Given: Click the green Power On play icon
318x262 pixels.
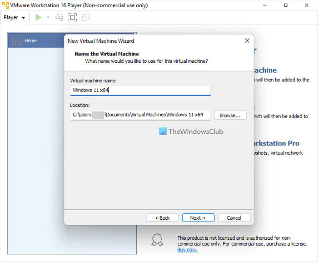Looking at the screenshot, I should tap(38, 17).
